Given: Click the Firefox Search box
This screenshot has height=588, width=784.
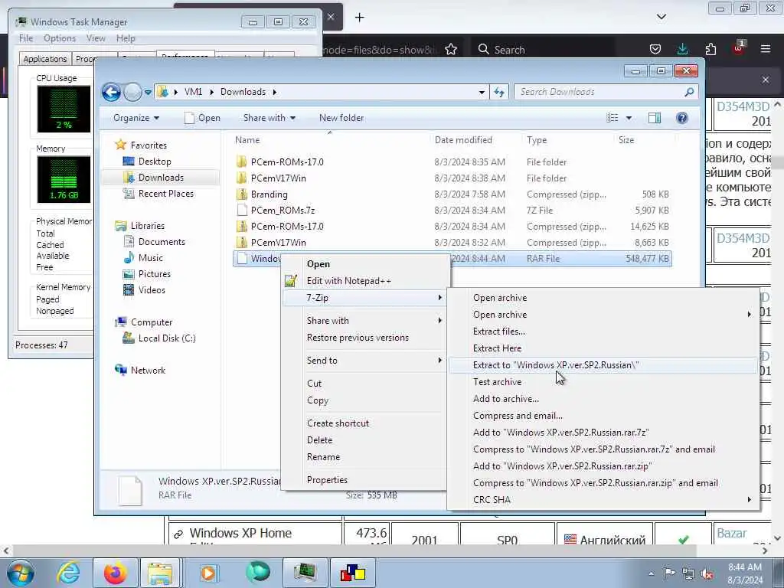Looking at the screenshot, I should [544, 50].
